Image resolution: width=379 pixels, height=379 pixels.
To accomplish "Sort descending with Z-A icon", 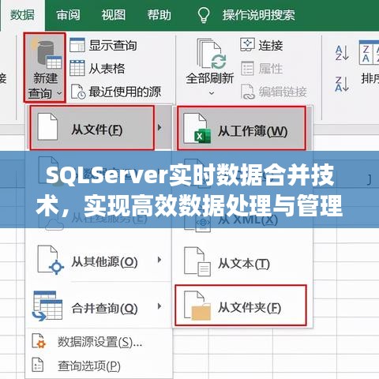I will (342, 84).
